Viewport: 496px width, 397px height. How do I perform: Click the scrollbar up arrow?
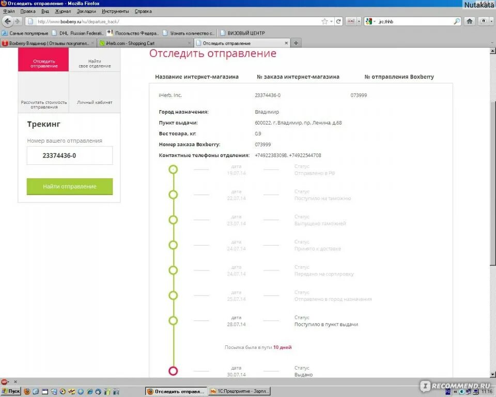[492, 51]
